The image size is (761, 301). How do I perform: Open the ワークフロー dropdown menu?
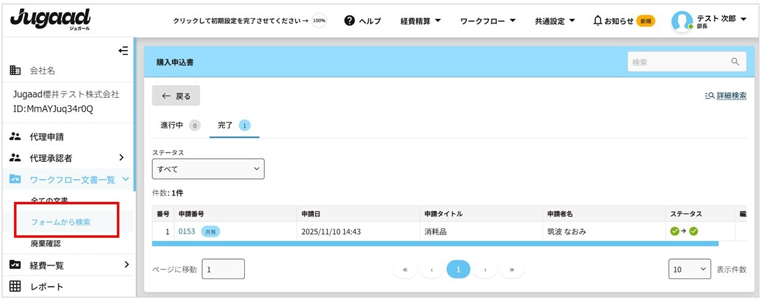click(x=488, y=21)
